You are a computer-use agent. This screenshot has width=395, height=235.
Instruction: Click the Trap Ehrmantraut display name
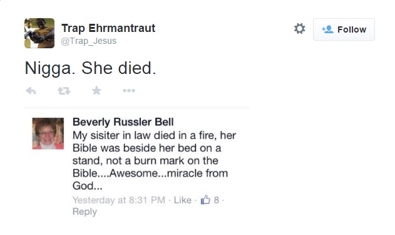point(108,28)
